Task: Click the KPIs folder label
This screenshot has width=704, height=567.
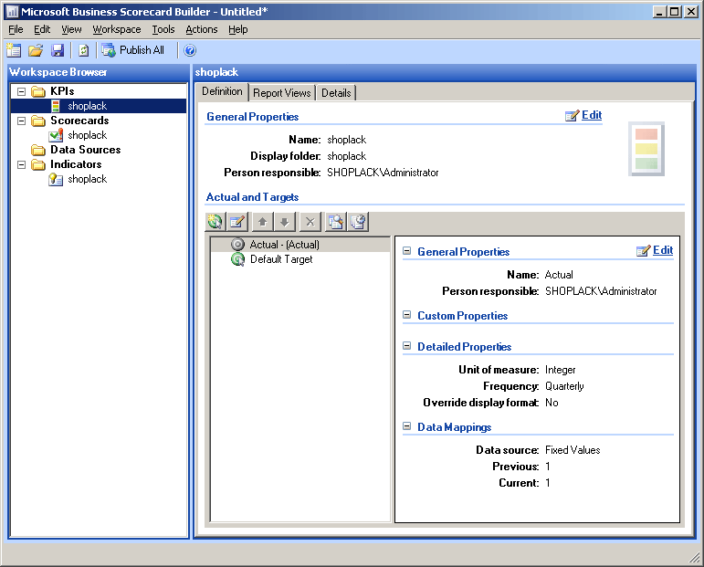Action: [62, 91]
